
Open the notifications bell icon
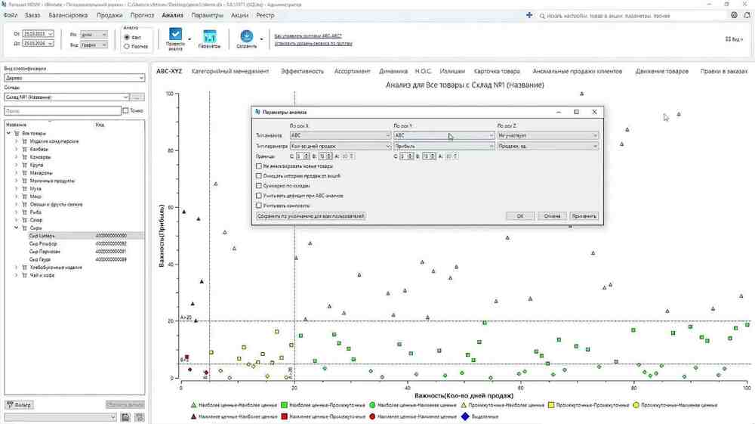coord(747,15)
